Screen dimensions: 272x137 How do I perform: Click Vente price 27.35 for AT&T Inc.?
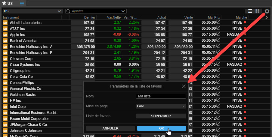tap(181, 29)
